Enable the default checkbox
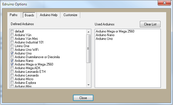Image resolution: width=173 pixels, height=105 pixels. coord(12,31)
